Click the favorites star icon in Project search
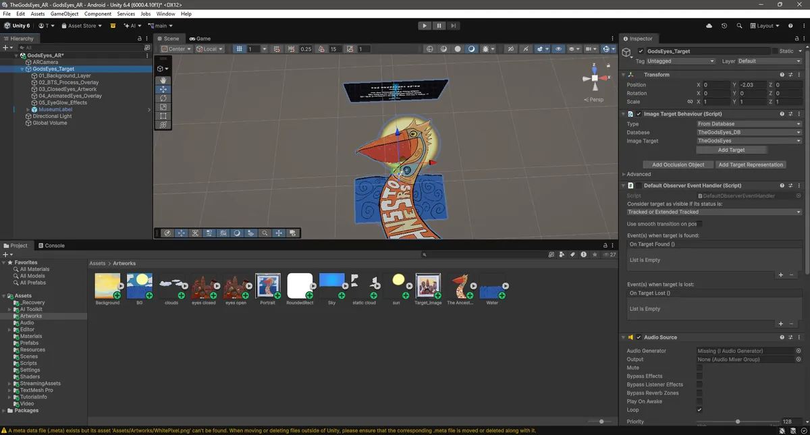This screenshot has width=810, height=435. [595, 255]
